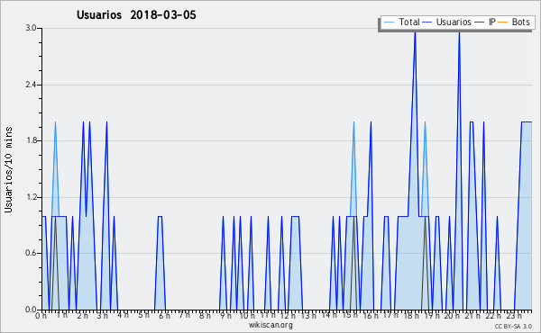Viewport: 541px width, 333px height.
Task: Click the 8 h x-axis label
Action: (x=205, y=315)
